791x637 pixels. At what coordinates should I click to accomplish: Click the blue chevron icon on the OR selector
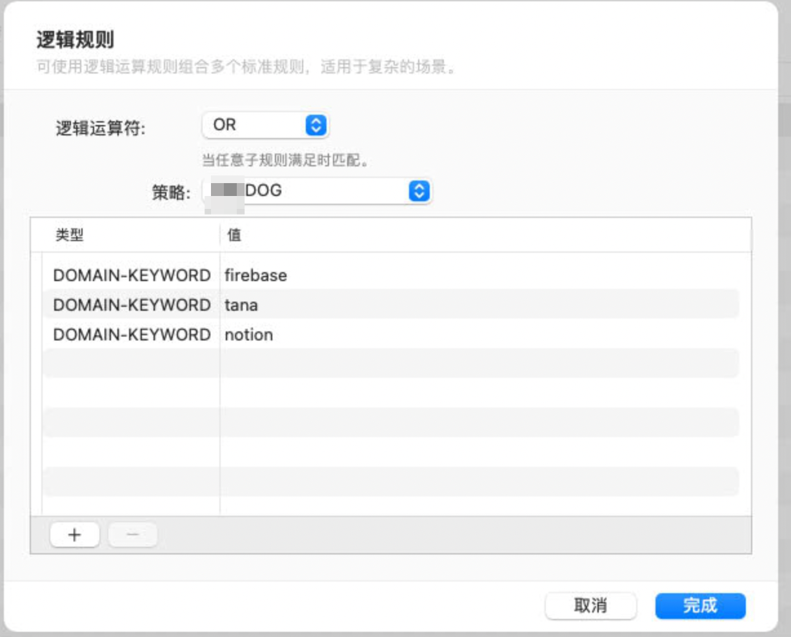point(315,125)
